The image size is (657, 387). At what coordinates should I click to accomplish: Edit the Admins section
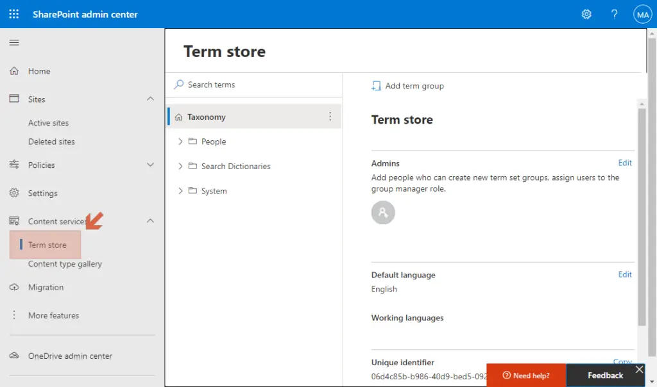coord(625,163)
